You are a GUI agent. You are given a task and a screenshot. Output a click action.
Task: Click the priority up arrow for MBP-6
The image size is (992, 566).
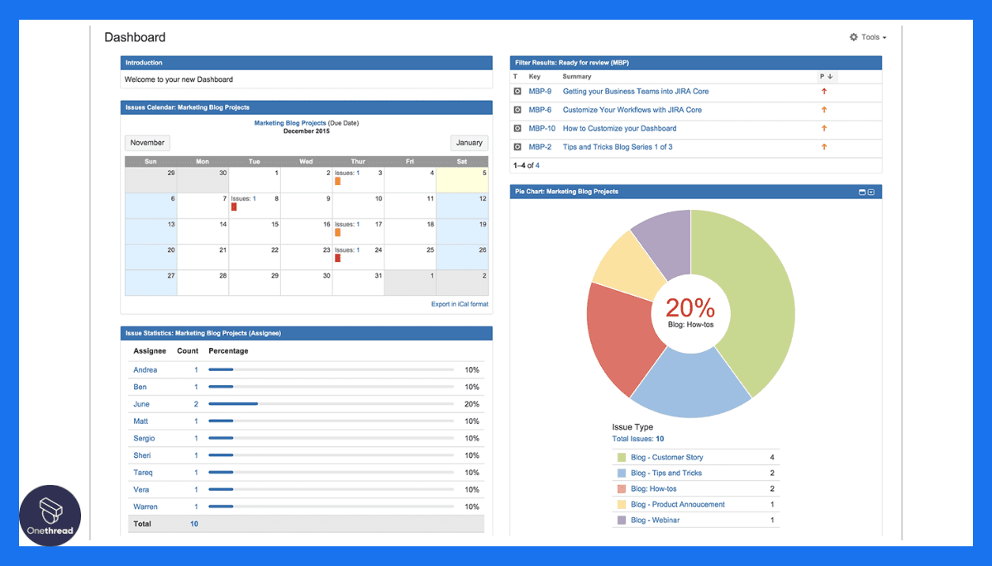click(824, 109)
